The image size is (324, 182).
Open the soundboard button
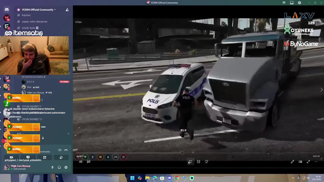(61, 157)
